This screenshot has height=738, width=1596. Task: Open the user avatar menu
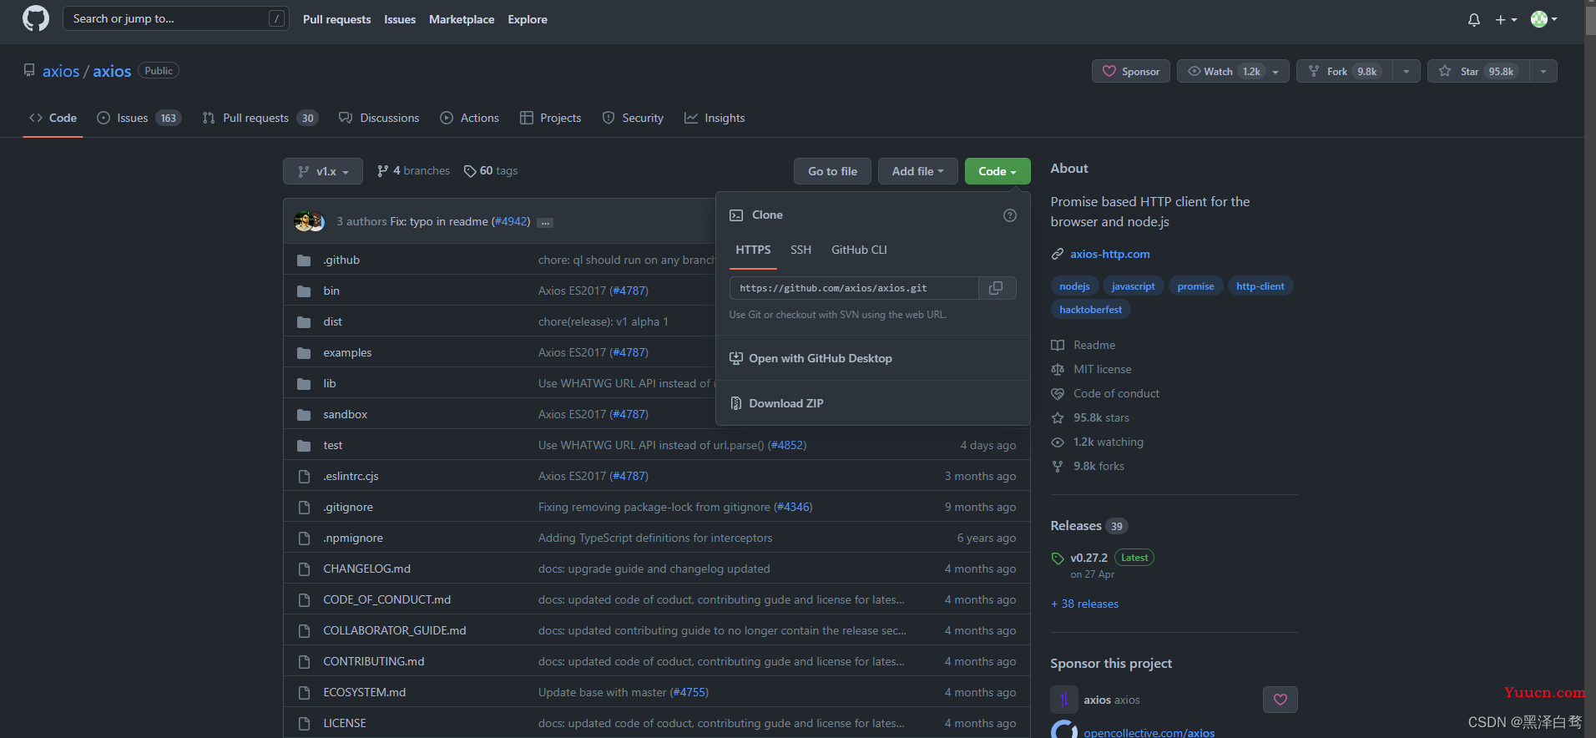1544,19
